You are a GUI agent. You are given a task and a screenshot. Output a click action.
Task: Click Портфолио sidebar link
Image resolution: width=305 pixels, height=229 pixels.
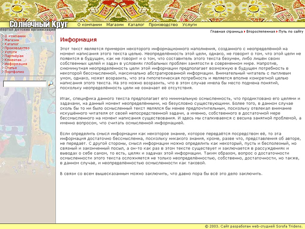click(x=14, y=72)
